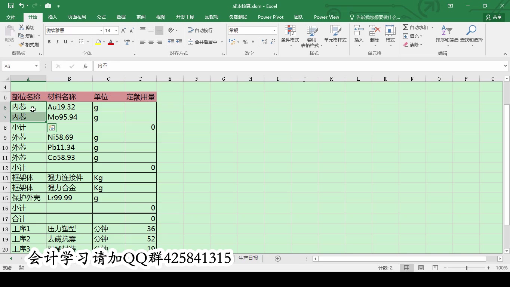This screenshot has width=510, height=287.
Task: Open the Clear 清除 dropdown
Action: click(x=413, y=44)
